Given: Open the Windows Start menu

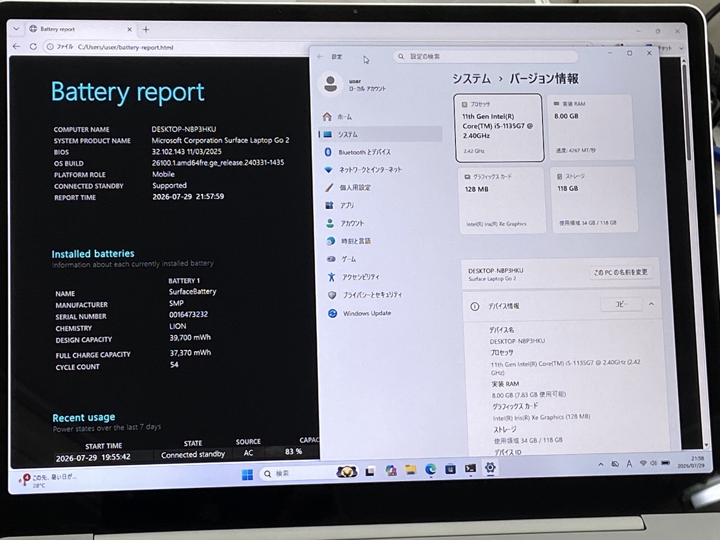Looking at the screenshot, I should tap(247, 475).
